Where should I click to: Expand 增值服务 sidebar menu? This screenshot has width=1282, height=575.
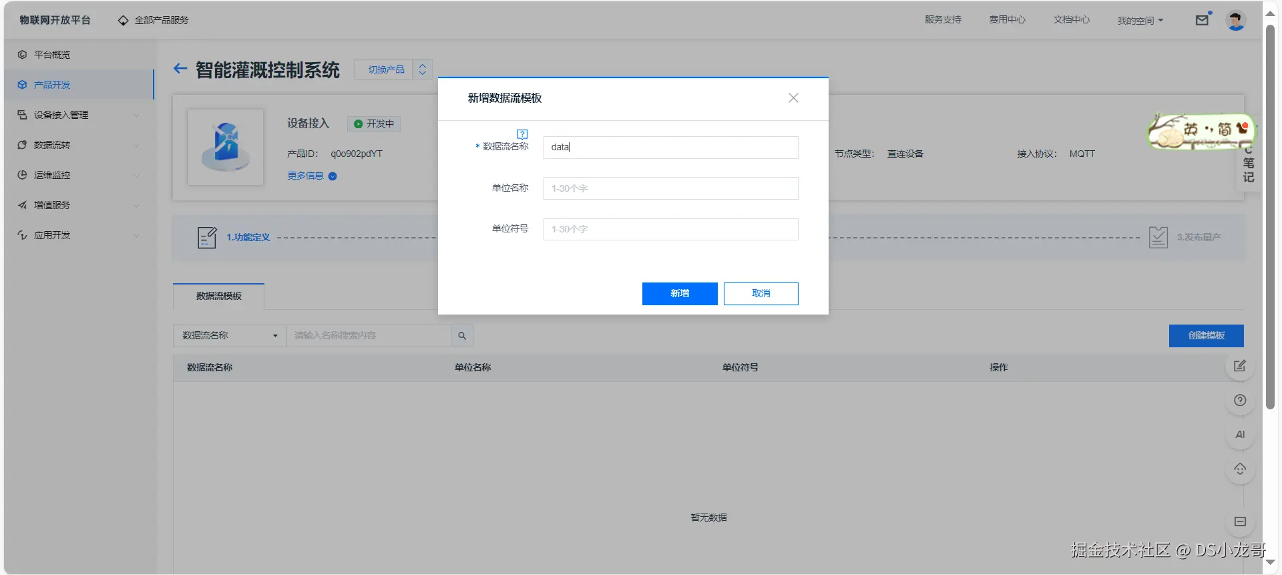(79, 205)
